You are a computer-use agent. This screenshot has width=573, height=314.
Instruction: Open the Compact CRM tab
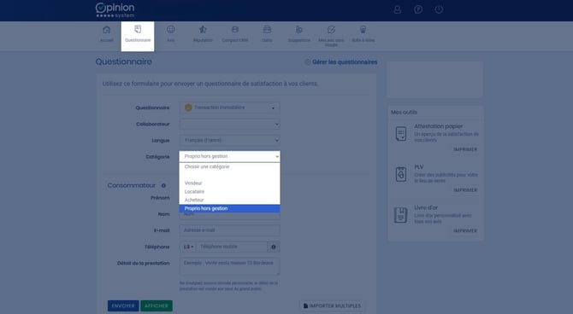point(234,34)
